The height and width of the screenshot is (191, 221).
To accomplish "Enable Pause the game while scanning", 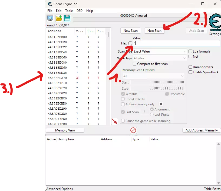I will pos(123,121).
